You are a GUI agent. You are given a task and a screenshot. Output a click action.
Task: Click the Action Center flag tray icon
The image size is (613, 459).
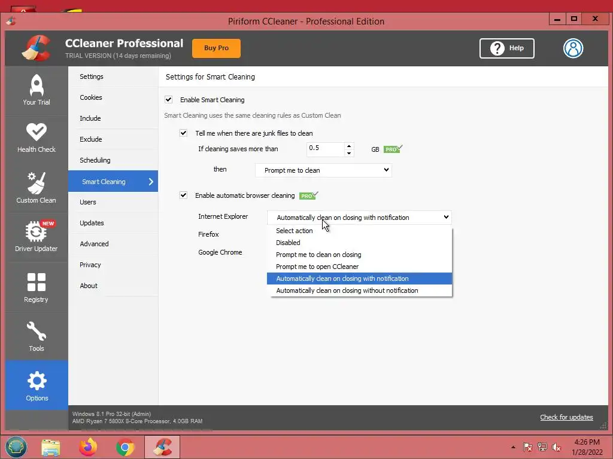coord(528,447)
